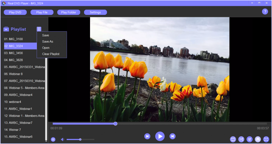The height and width of the screenshot is (144, 272).
Task: Toggle shuffle playback
Action: 241,139
